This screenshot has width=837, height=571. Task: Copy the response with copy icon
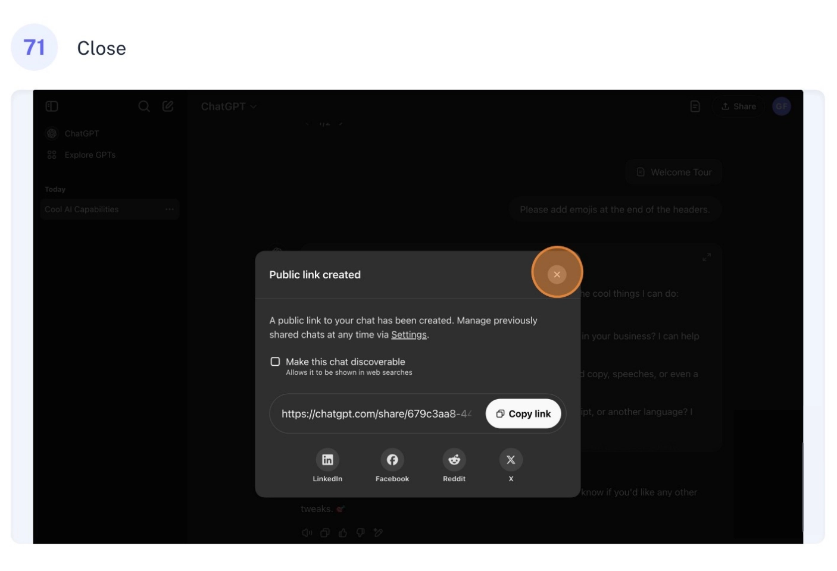click(324, 533)
